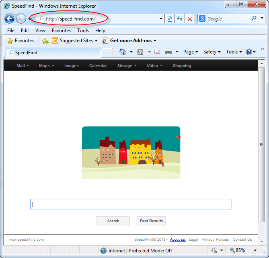Click the Images link in page navbar

71,66
